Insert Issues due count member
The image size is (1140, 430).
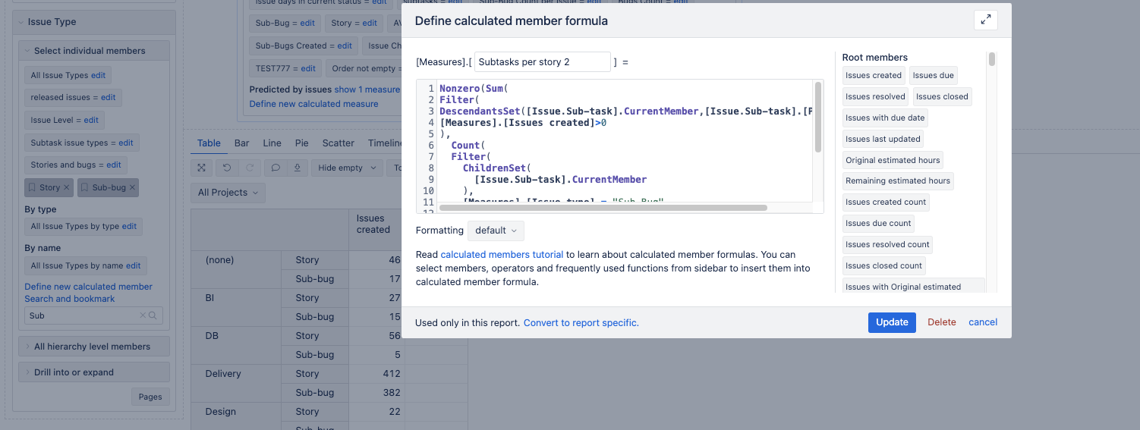[878, 223]
